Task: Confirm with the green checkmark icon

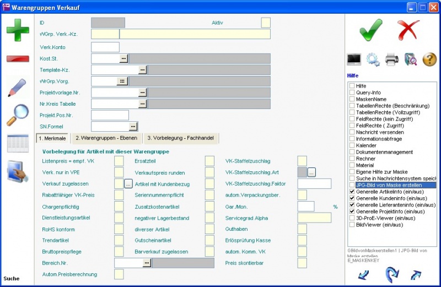Action: (x=370, y=29)
